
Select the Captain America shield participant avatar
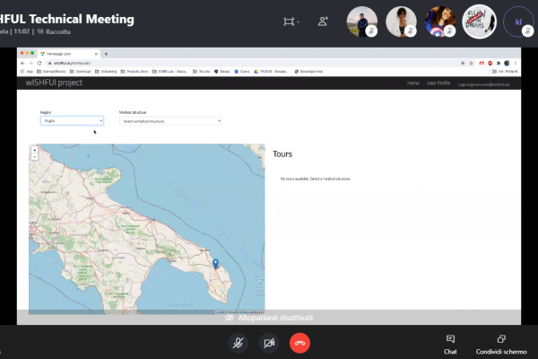pyautogui.click(x=440, y=22)
